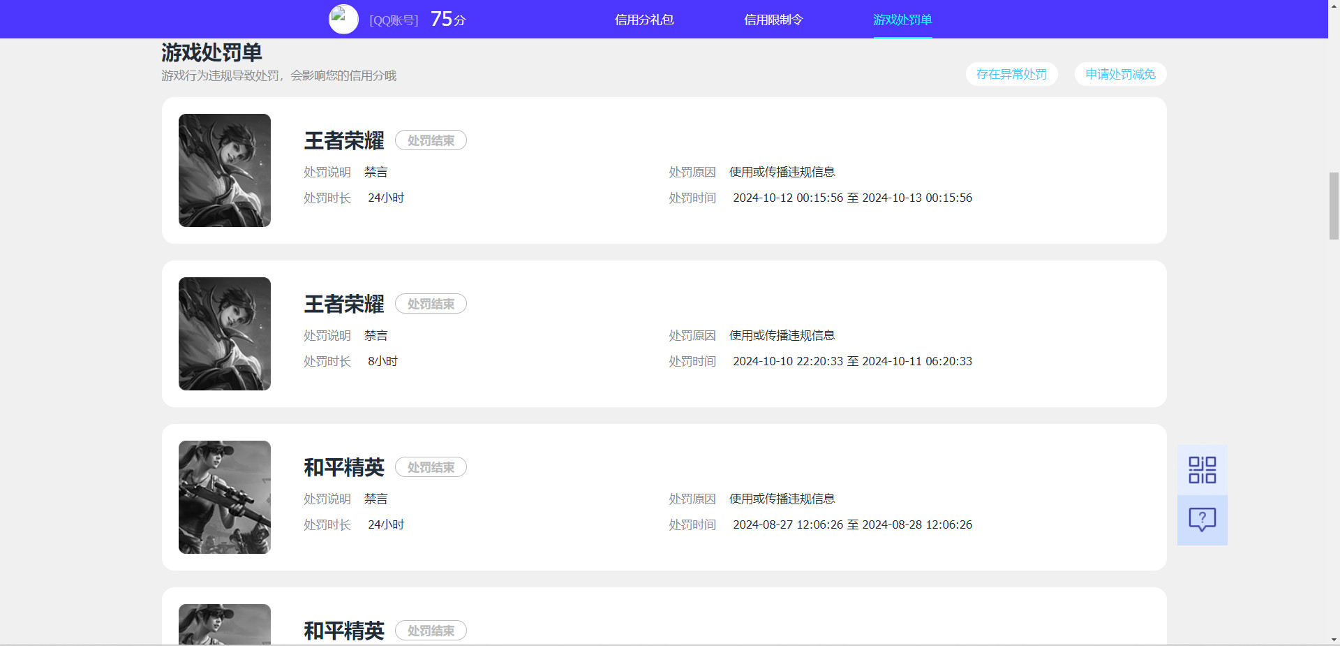The width and height of the screenshot is (1340, 646).
Task: Select the 游戏处罚单 tab
Action: pyautogui.click(x=902, y=20)
